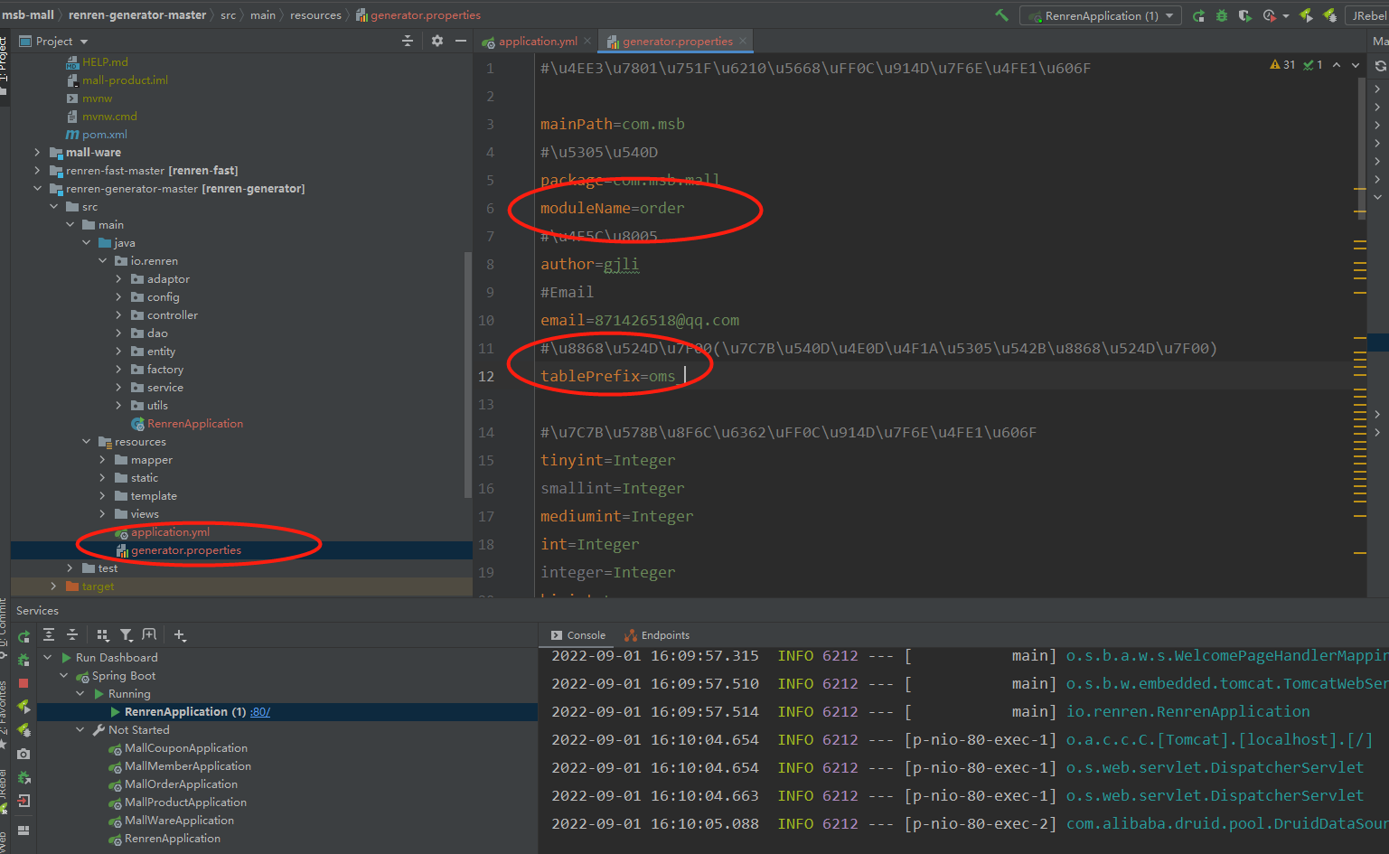Rerun with JRebel in the Services sidebar

coord(24,707)
